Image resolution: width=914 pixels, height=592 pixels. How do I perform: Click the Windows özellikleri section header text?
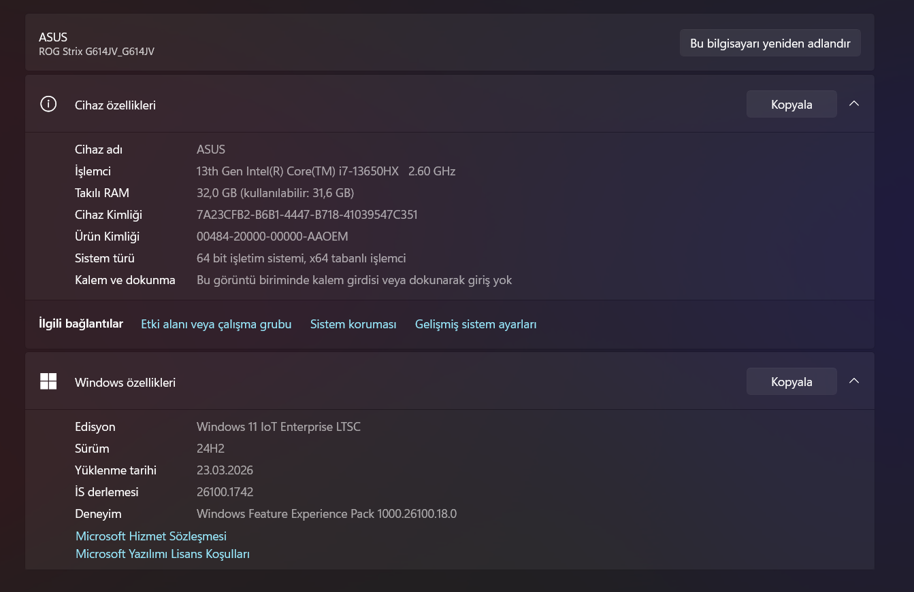tap(125, 383)
